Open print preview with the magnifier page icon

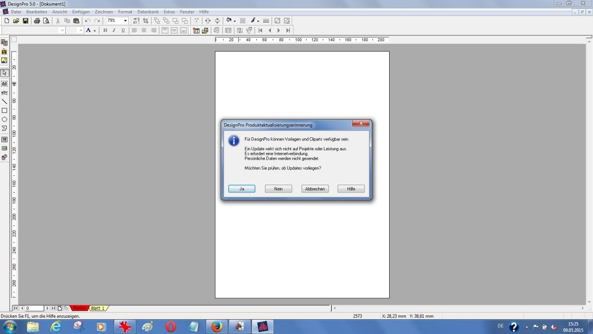tap(46, 21)
